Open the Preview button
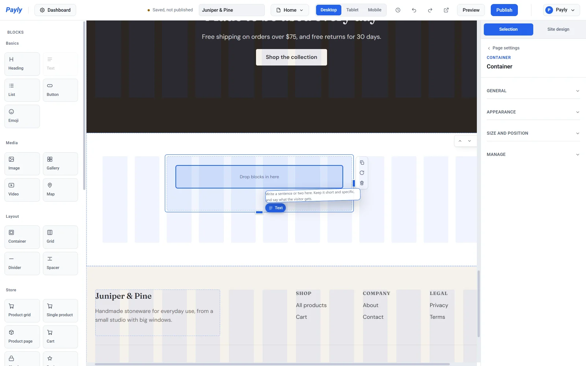The height and width of the screenshot is (366, 586). (471, 10)
